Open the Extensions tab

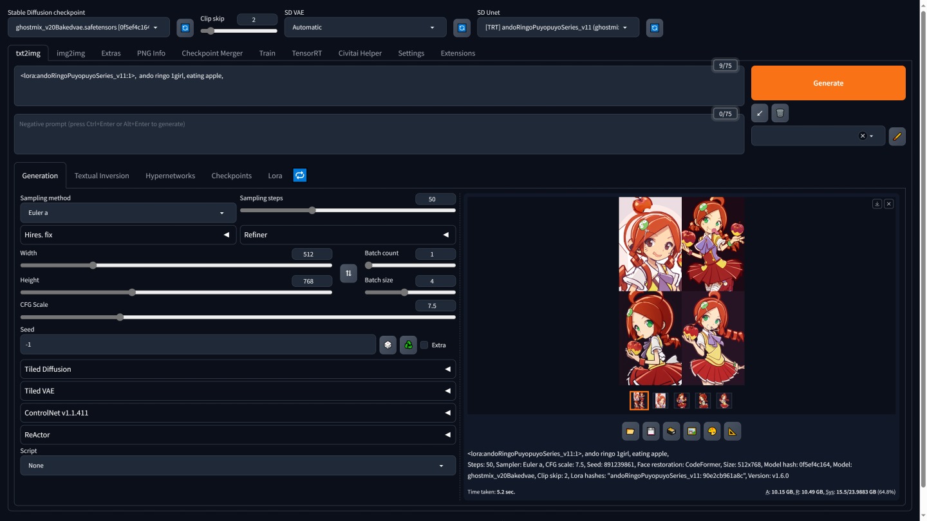coord(458,53)
